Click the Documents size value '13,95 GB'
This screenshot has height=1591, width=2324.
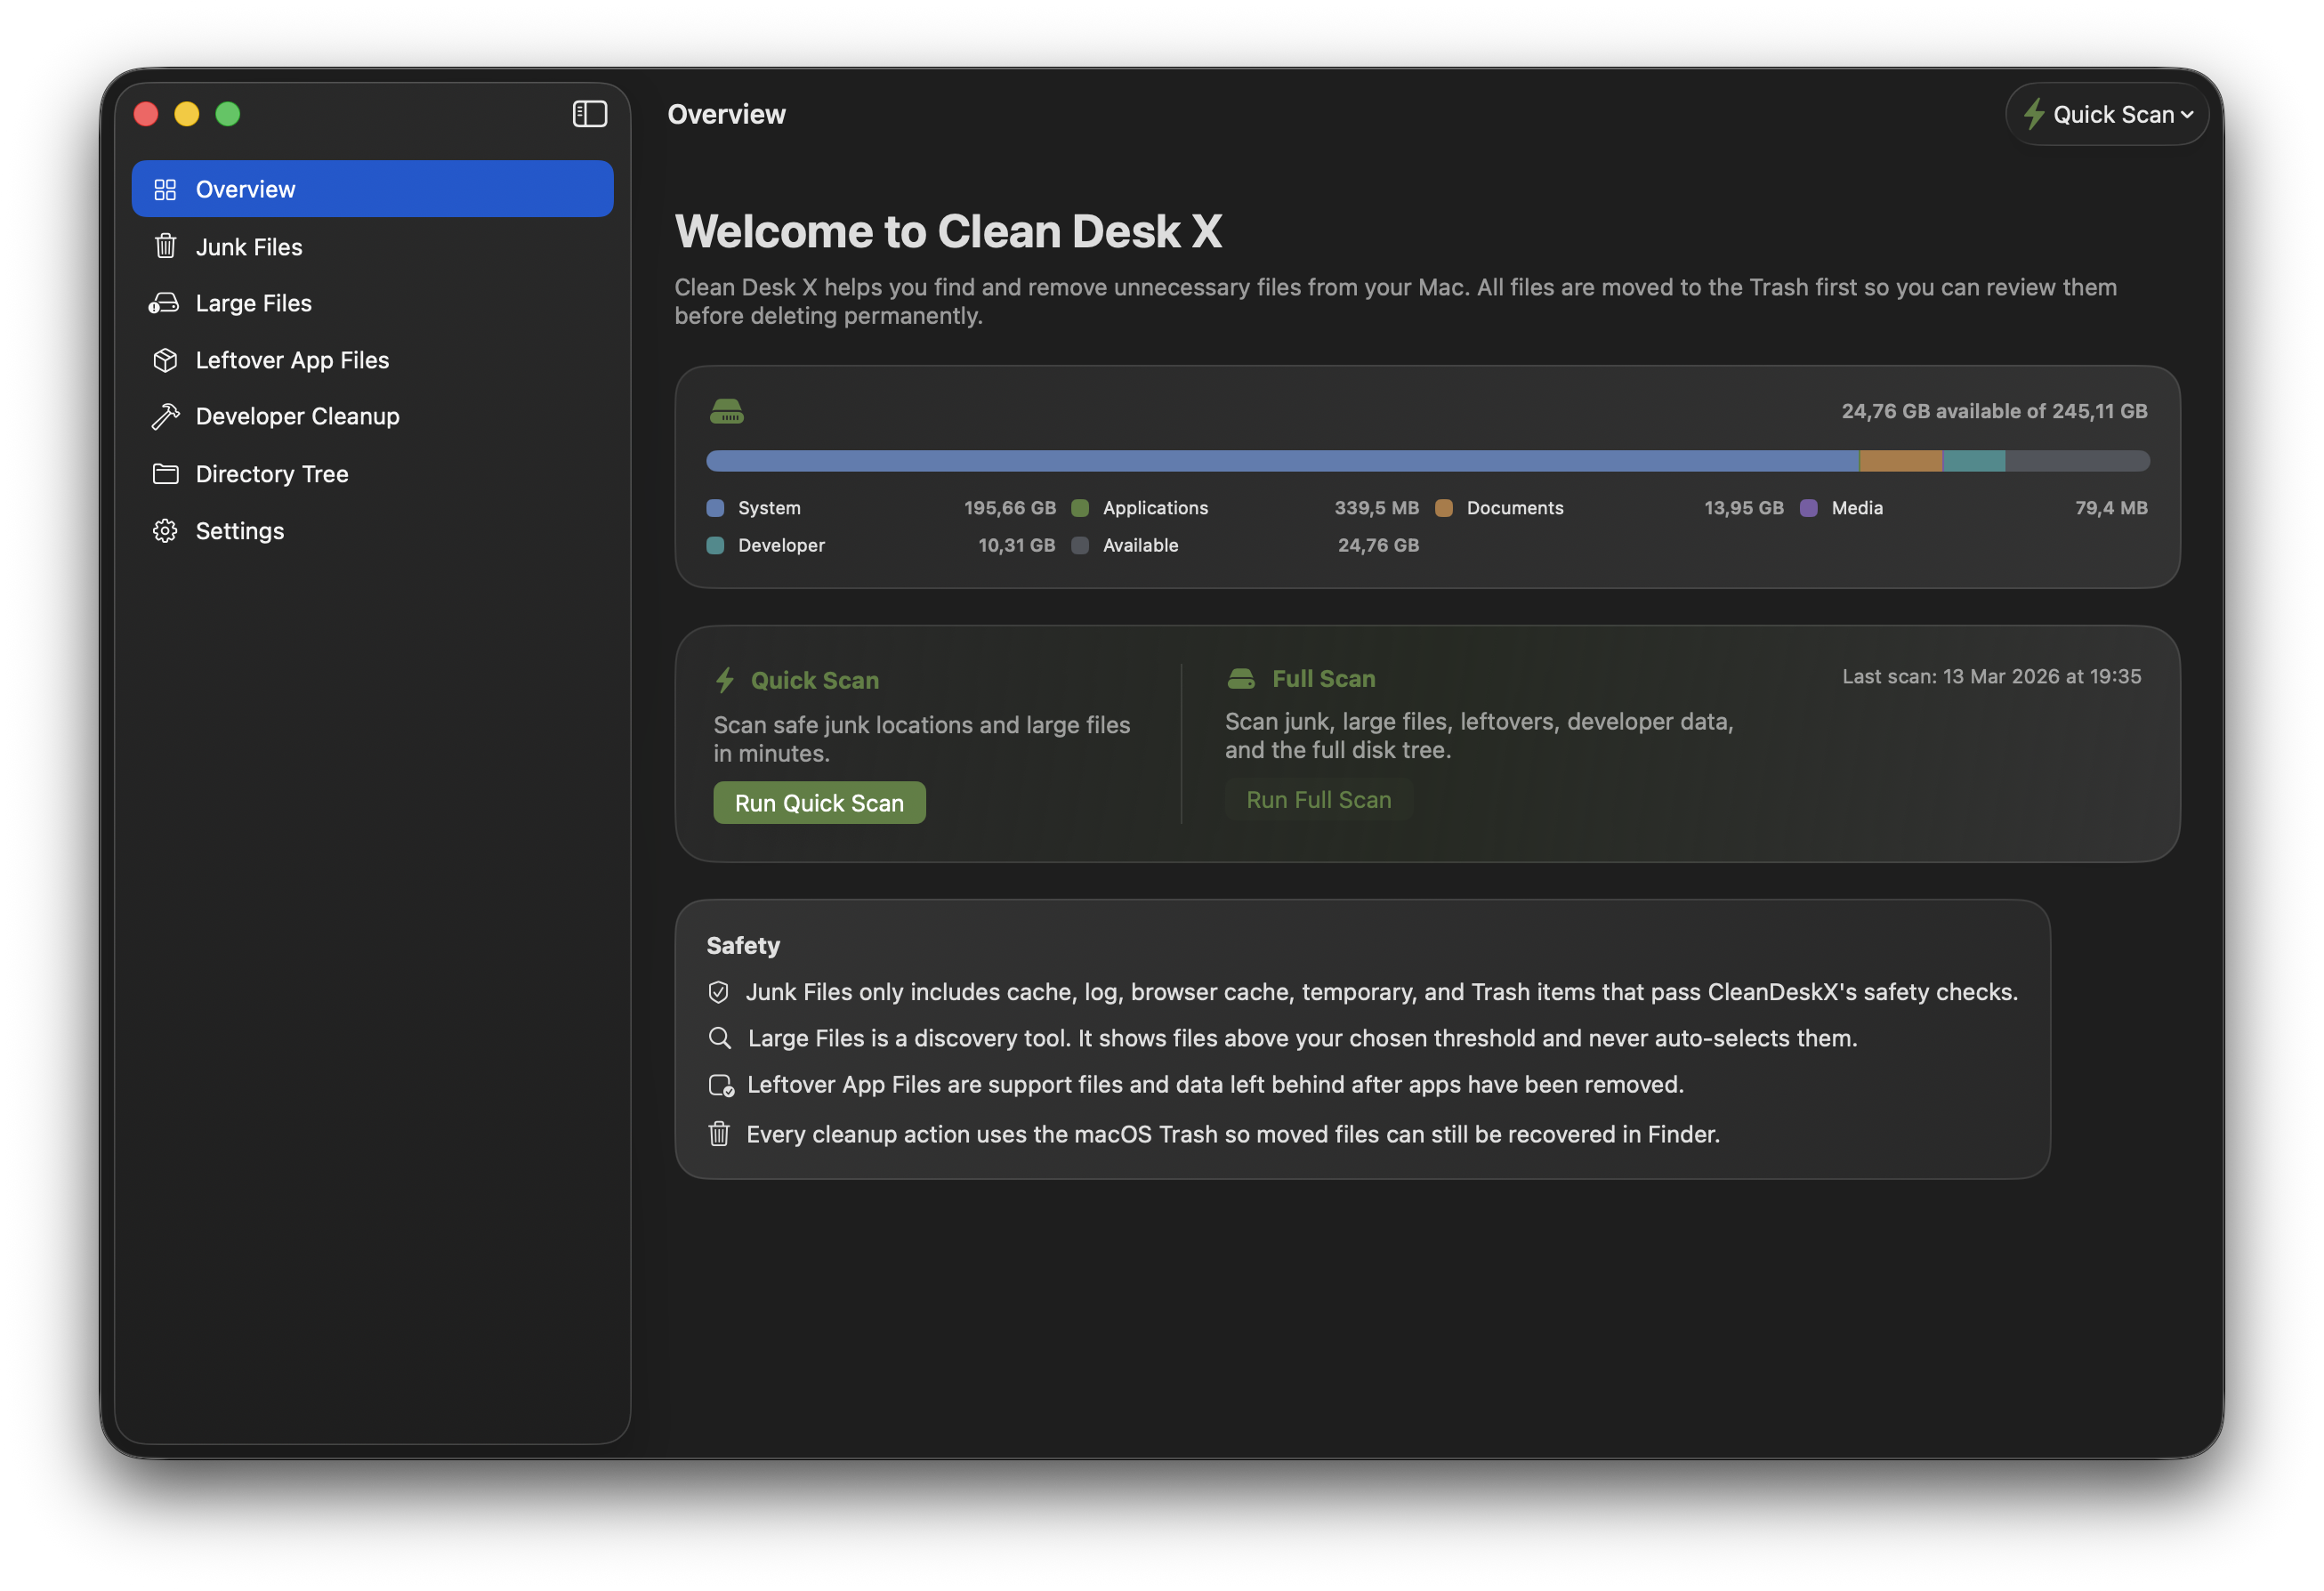(1743, 508)
